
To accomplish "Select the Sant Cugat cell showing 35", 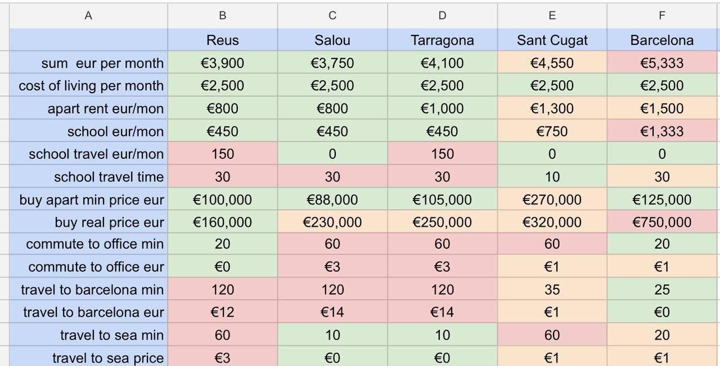I will [552, 290].
